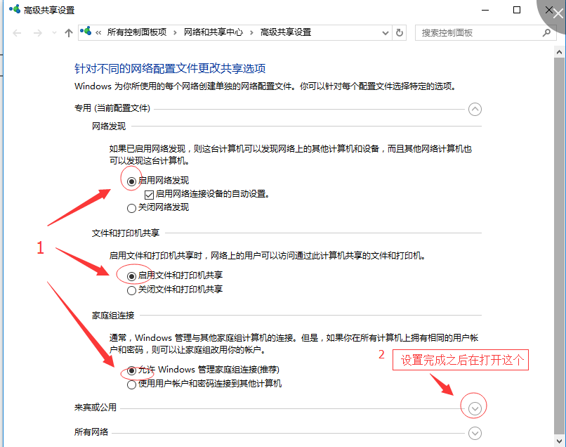Viewport: 566px width, 447px height.
Task: Toggle 启用网络连接设备的自动设置 checkbox
Action: tap(149, 195)
